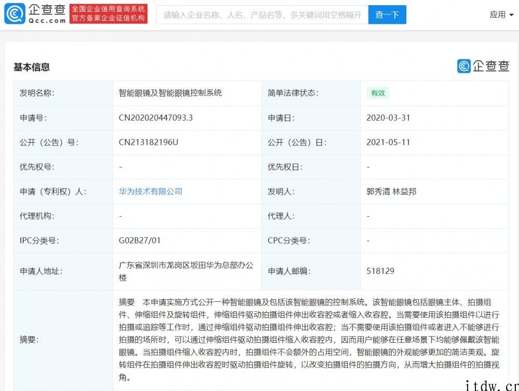Click the search input field for company names
The width and height of the screenshot is (519, 391).
(x=262, y=15)
